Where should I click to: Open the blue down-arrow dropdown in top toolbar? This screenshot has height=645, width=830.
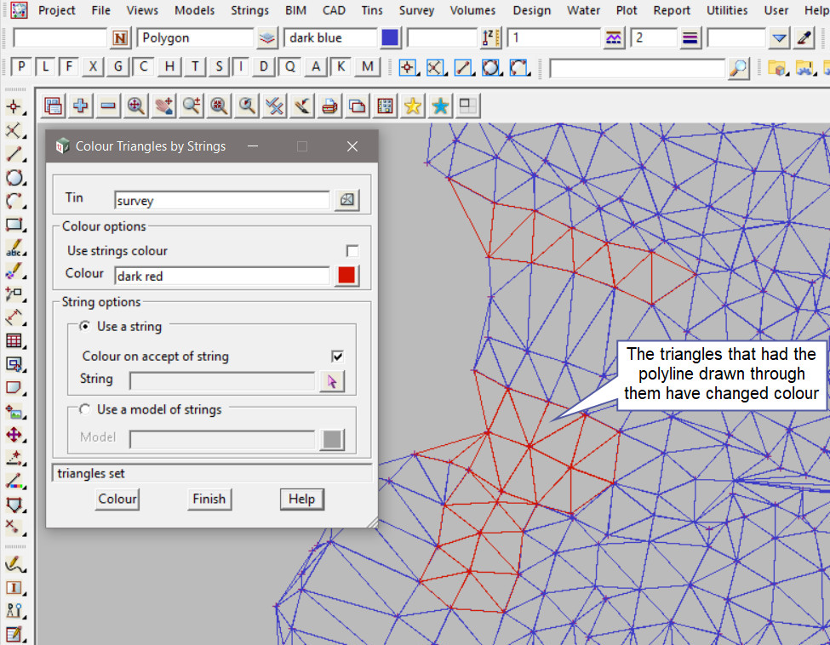point(779,38)
